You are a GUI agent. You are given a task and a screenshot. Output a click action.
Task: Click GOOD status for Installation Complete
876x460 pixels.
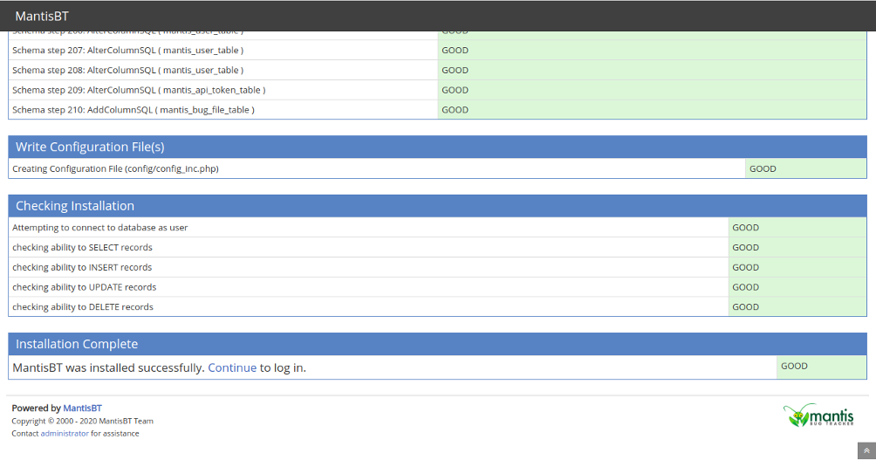794,366
